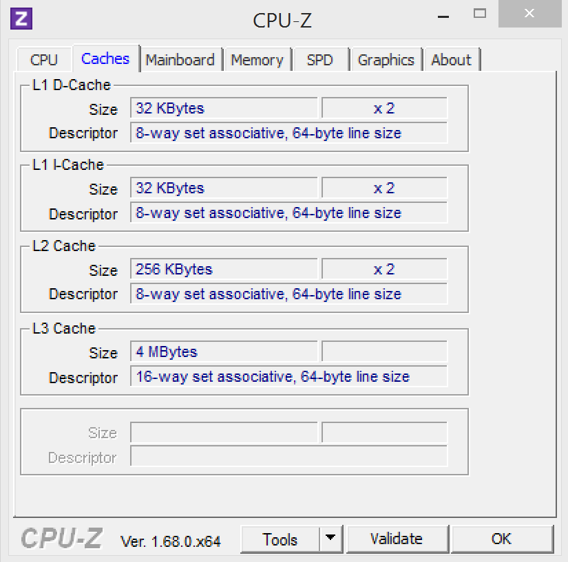
Task: Select the Mainboard tab
Action: 180,60
